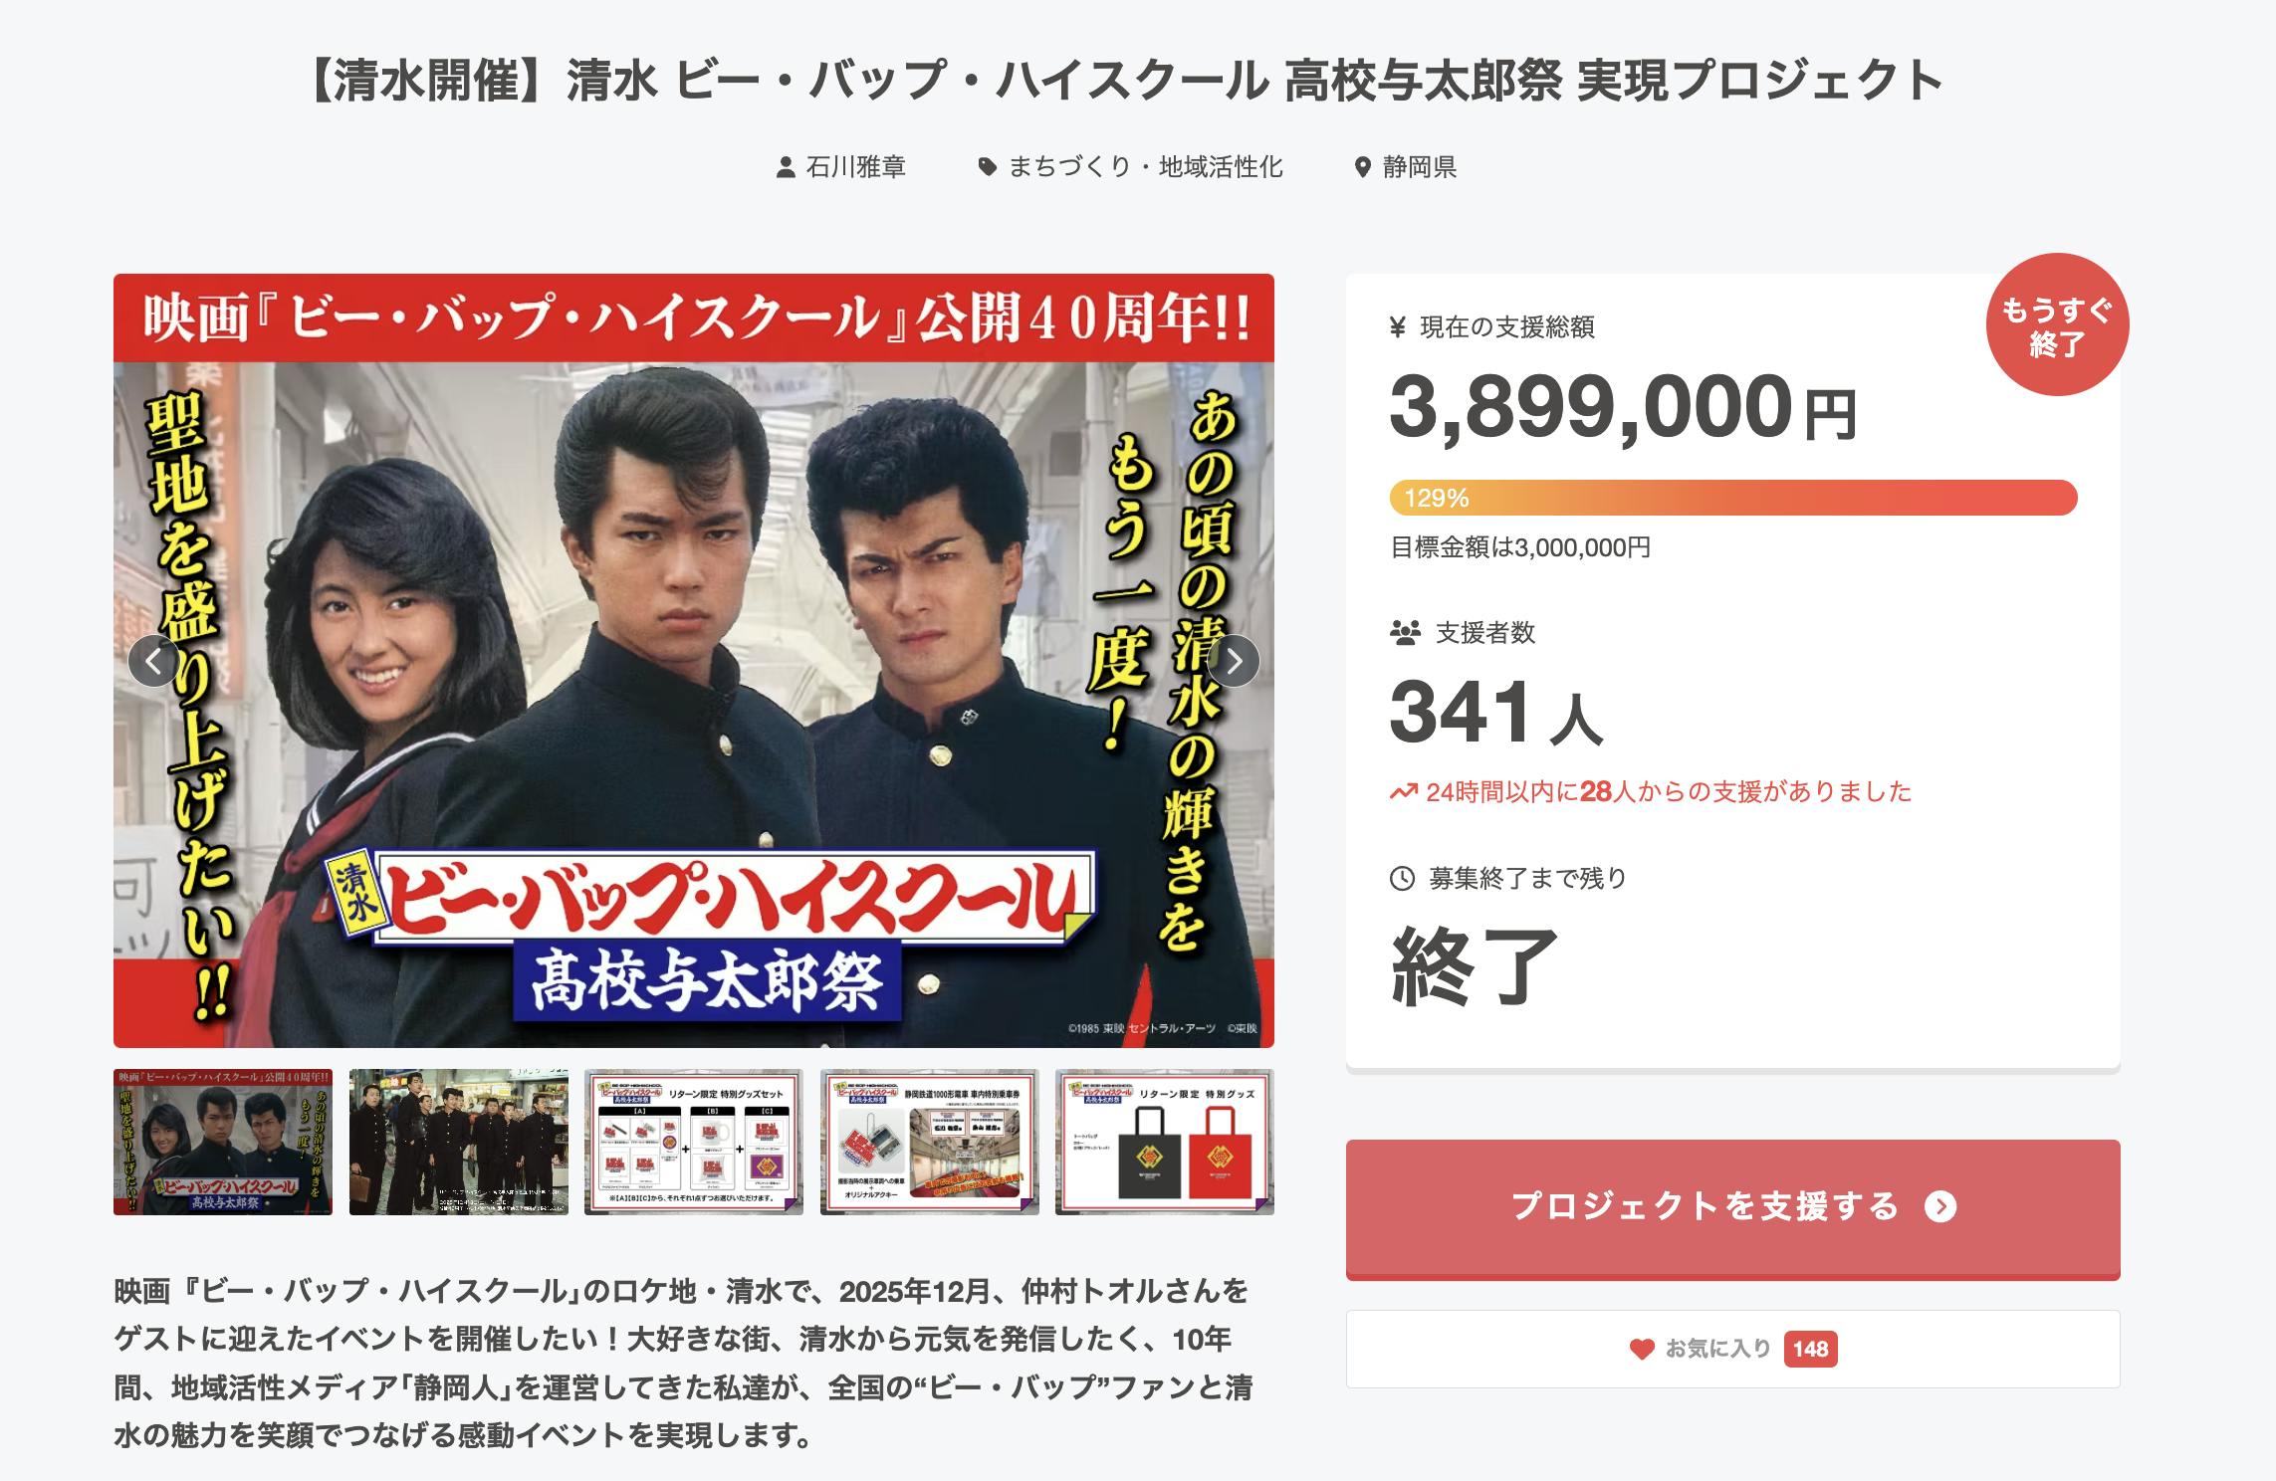Open the 静岡県 location link
This screenshot has width=2276, height=1481.
tap(1419, 167)
